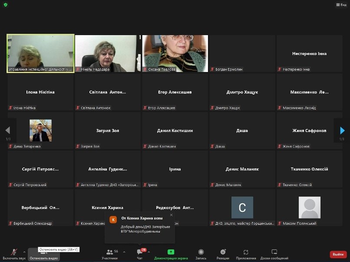Select Богдан Ермолин participant tile
Image resolution: width=350 pixels, height=262 pixels.
(x=242, y=53)
